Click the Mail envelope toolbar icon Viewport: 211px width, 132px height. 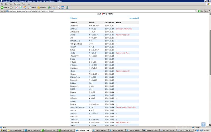click(x=54, y=8)
